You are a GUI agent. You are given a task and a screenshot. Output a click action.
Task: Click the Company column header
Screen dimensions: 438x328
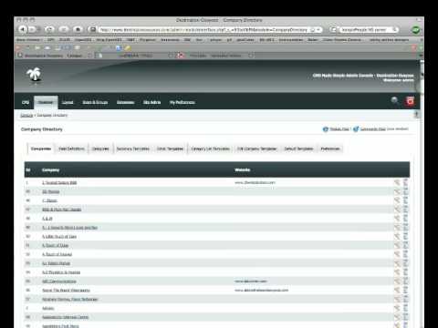pos(50,169)
